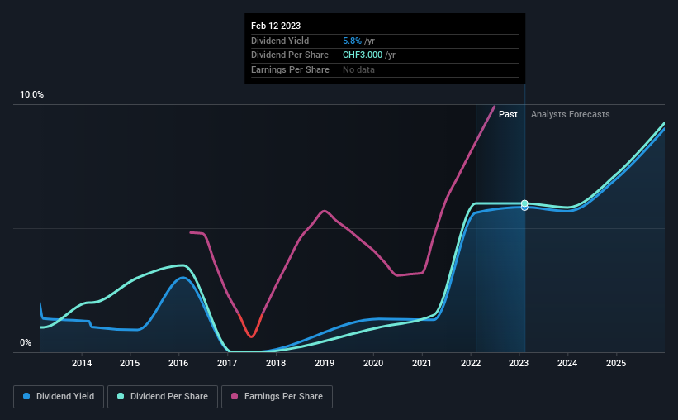Screen dimensions: 678x420
Task: Click the tooltip Earnings Per Share row label
Action: click(x=290, y=69)
